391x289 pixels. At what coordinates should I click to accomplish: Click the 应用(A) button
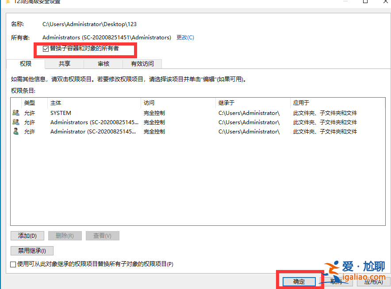[x=373, y=281]
